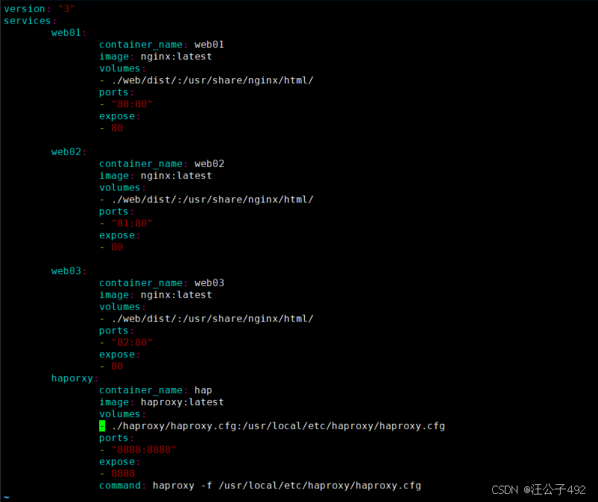Select the web01: service key
Image resolution: width=598 pixels, height=502 pixels.
(x=69, y=33)
